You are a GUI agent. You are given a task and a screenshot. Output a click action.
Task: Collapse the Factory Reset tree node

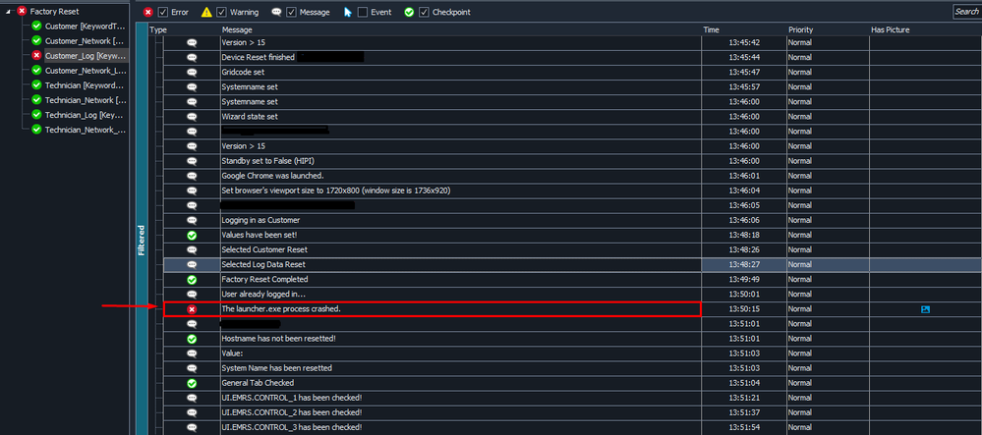[x=8, y=11]
